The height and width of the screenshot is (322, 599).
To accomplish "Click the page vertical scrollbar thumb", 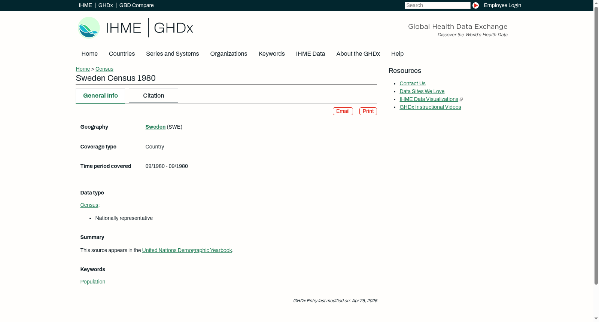I will coord(596,145).
